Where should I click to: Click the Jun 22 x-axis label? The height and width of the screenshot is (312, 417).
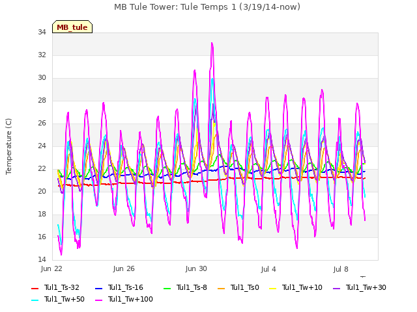(51, 268)
